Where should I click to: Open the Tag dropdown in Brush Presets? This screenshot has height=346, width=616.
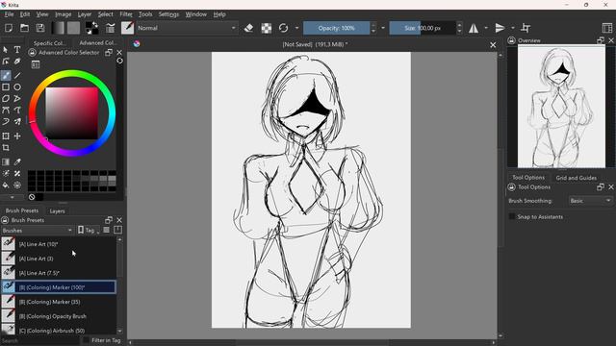pyautogui.click(x=89, y=231)
